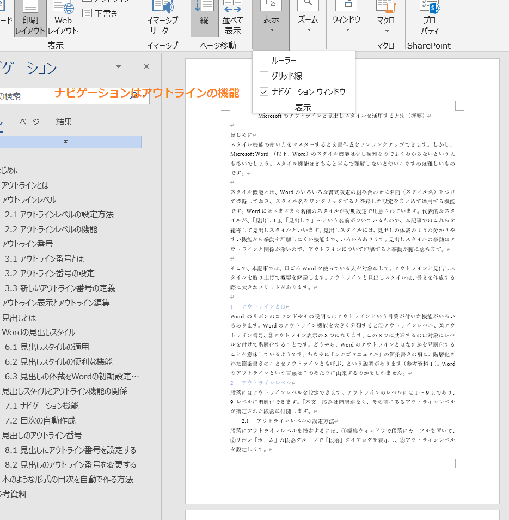This screenshot has height=520, width=509.
Task: Go to heading アウトラインとは in navigation
Action: [25, 185]
